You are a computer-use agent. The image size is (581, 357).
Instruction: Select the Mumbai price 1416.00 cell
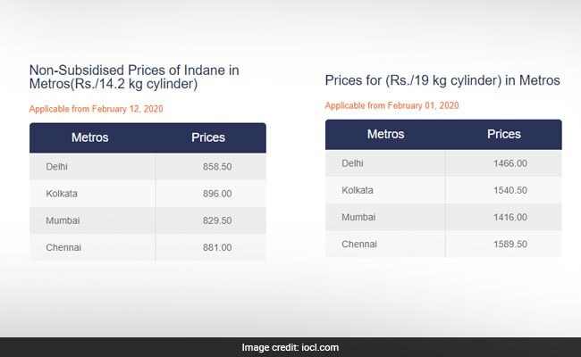coord(509,217)
